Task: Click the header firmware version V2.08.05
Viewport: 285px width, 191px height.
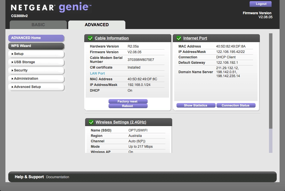Action: pos(265,17)
